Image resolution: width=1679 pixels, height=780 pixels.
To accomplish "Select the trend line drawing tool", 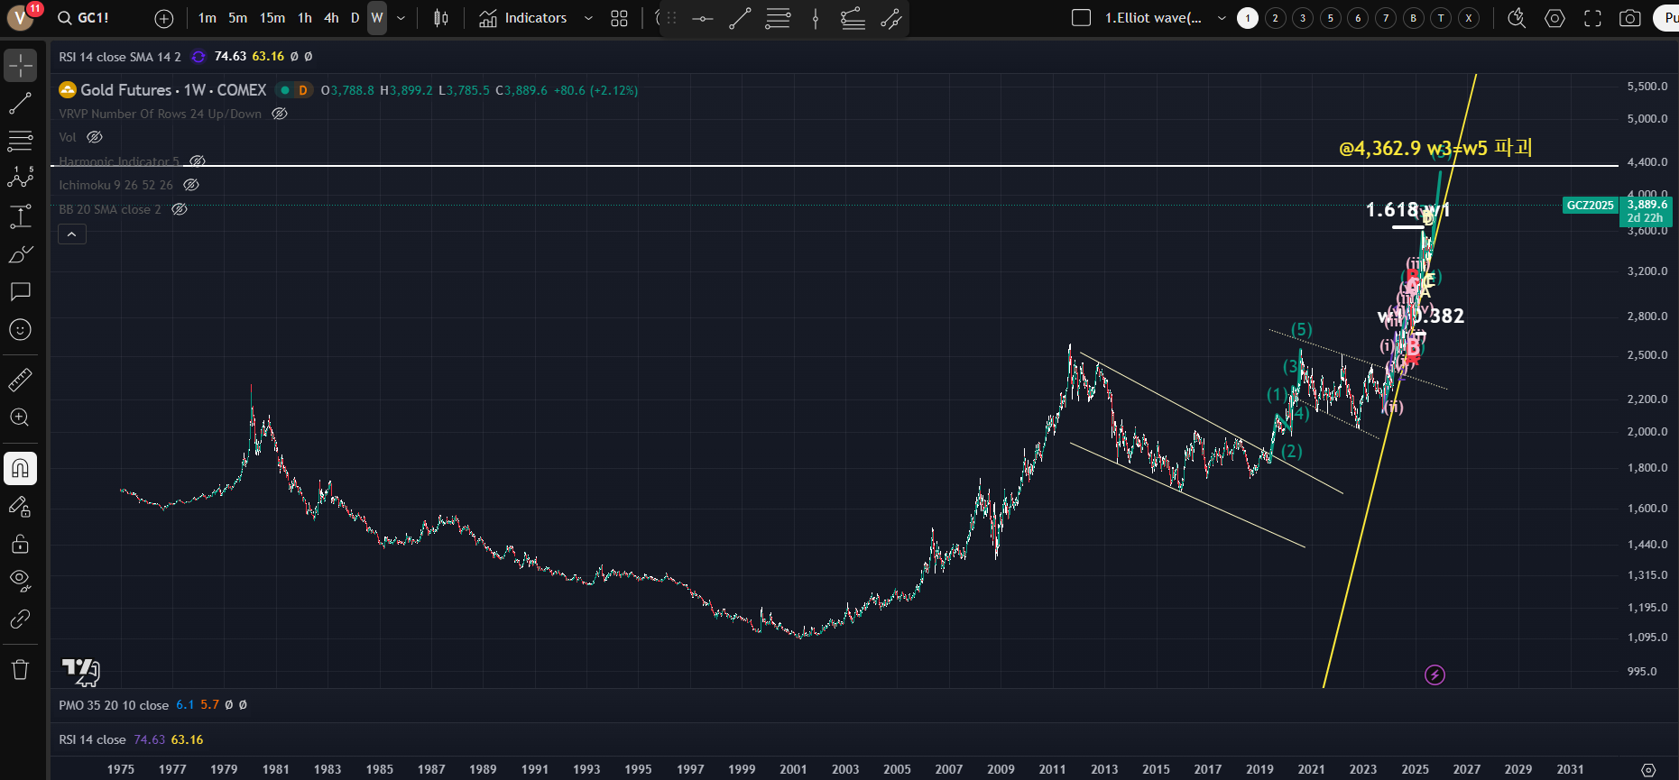I will click(20, 104).
